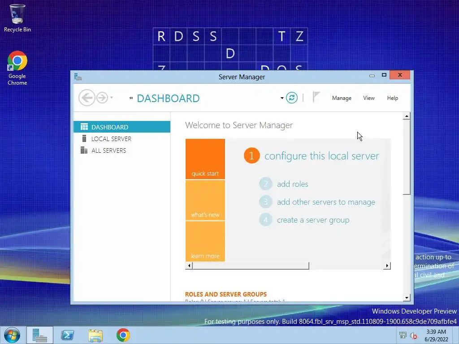The image size is (459, 344).
Task: Click the double-chevron before the DASHBOARD title
Action: point(131,98)
